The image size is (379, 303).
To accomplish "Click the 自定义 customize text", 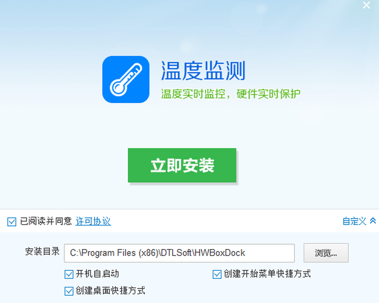I will [354, 221].
